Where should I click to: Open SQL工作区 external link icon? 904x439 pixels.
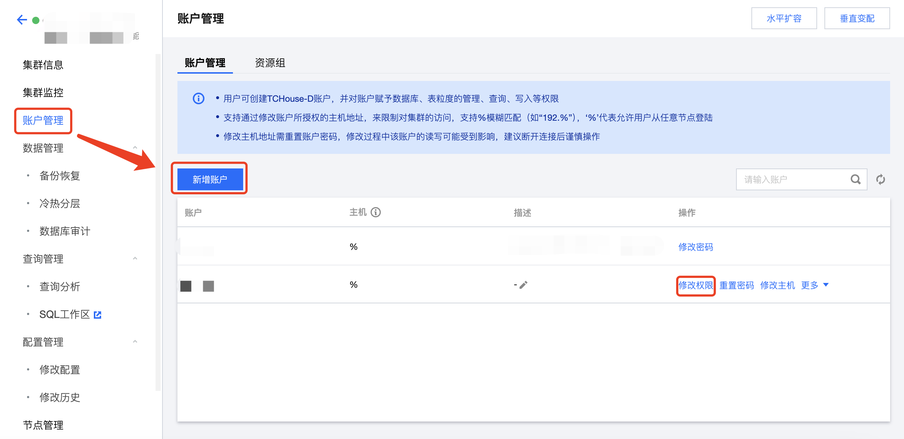tap(97, 315)
